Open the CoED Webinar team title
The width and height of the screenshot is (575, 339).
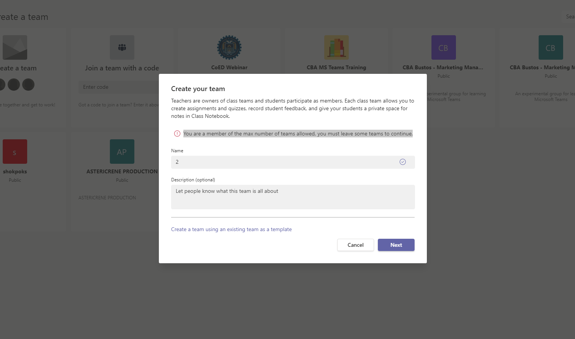coord(229,67)
